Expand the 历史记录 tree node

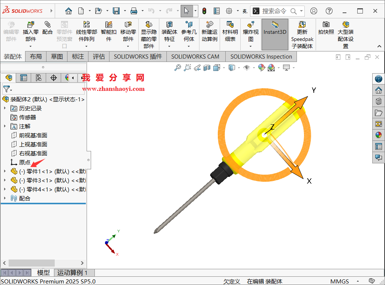4,108
